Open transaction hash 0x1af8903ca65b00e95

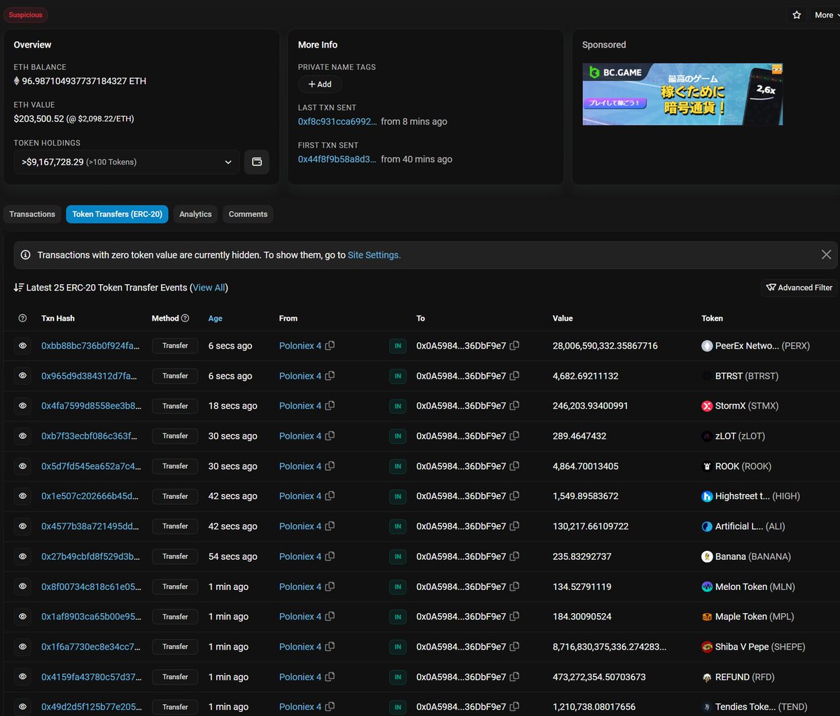pyautogui.click(x=91, y=617)
